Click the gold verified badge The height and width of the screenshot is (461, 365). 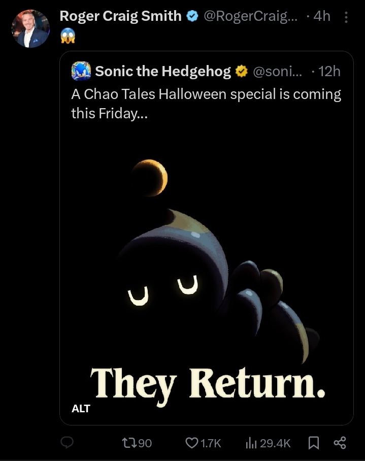[242, 72]
